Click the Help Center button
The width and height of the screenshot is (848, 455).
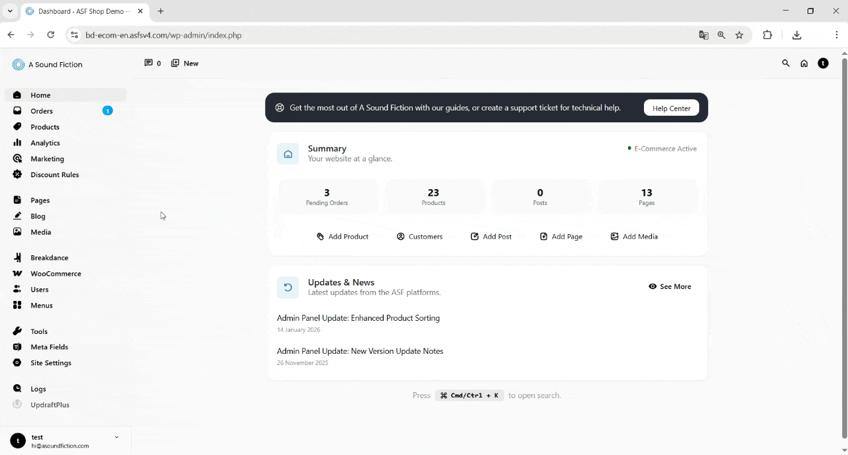click(671, 108)
